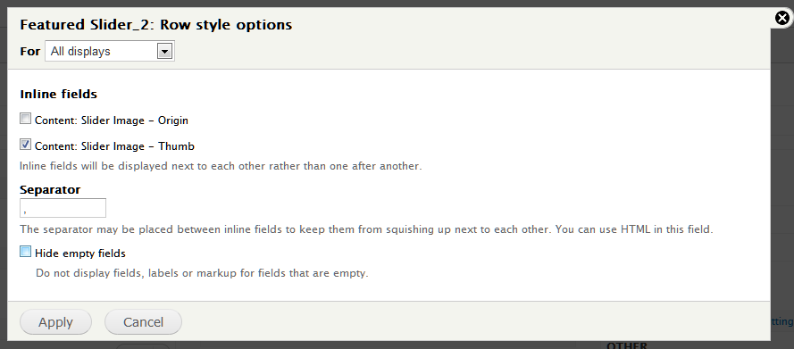Image resolution: width=794 pixels, height=349 pixels.
Task: Click the Apply button
Action: click(x=55, y=321)
